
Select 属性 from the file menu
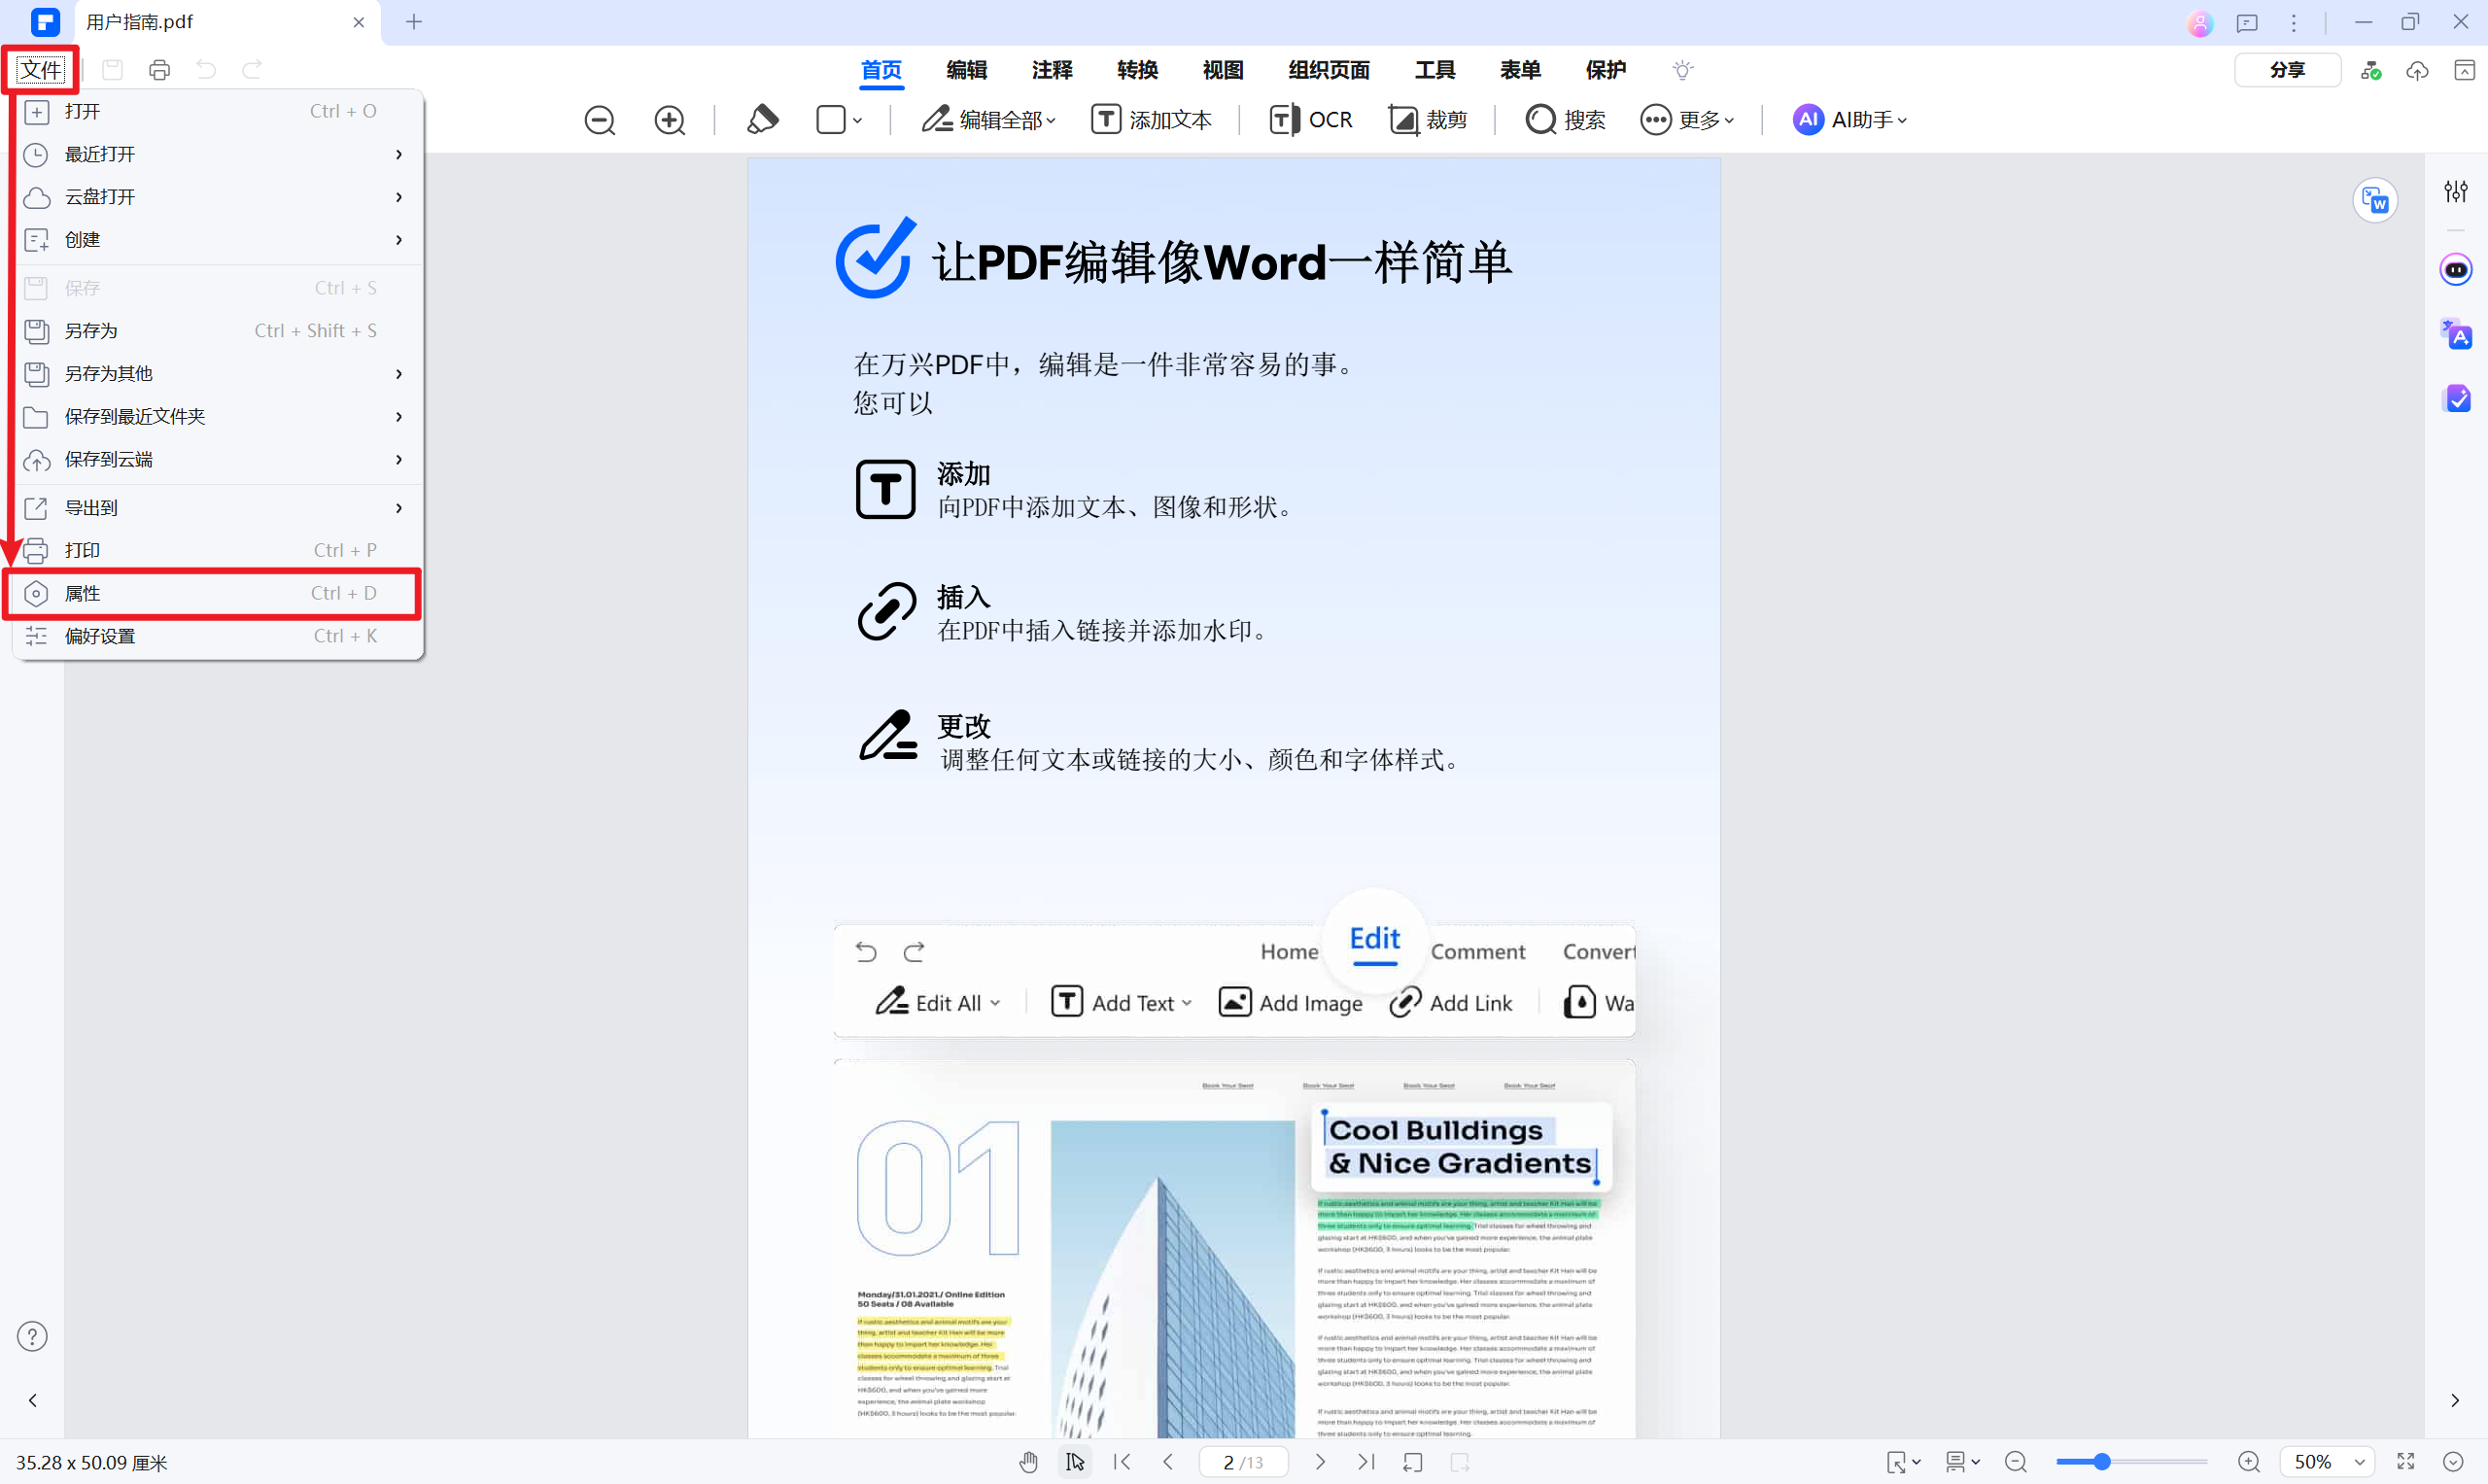[83, 593]
